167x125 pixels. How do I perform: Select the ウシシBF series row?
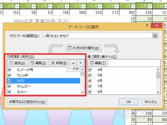[x=43, y=75]
